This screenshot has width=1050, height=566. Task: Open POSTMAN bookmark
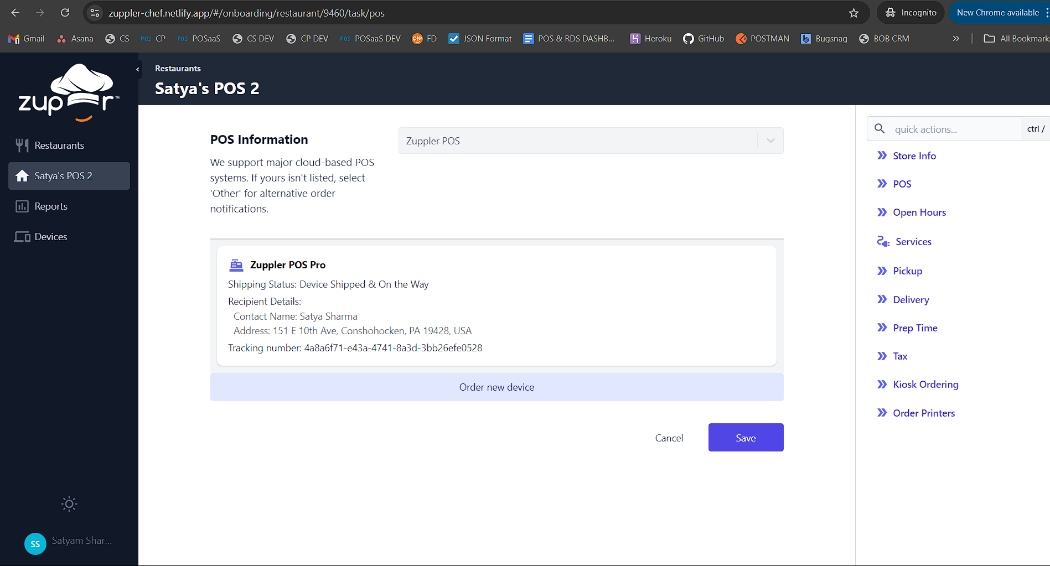pyautogui.click(x=762, y=39)
